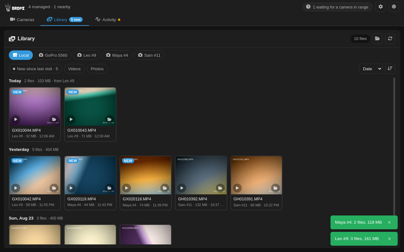This screenshot has width=404, height=252.
Task: Click the GX020119.MP4 file name
Action: coord(81,199)
